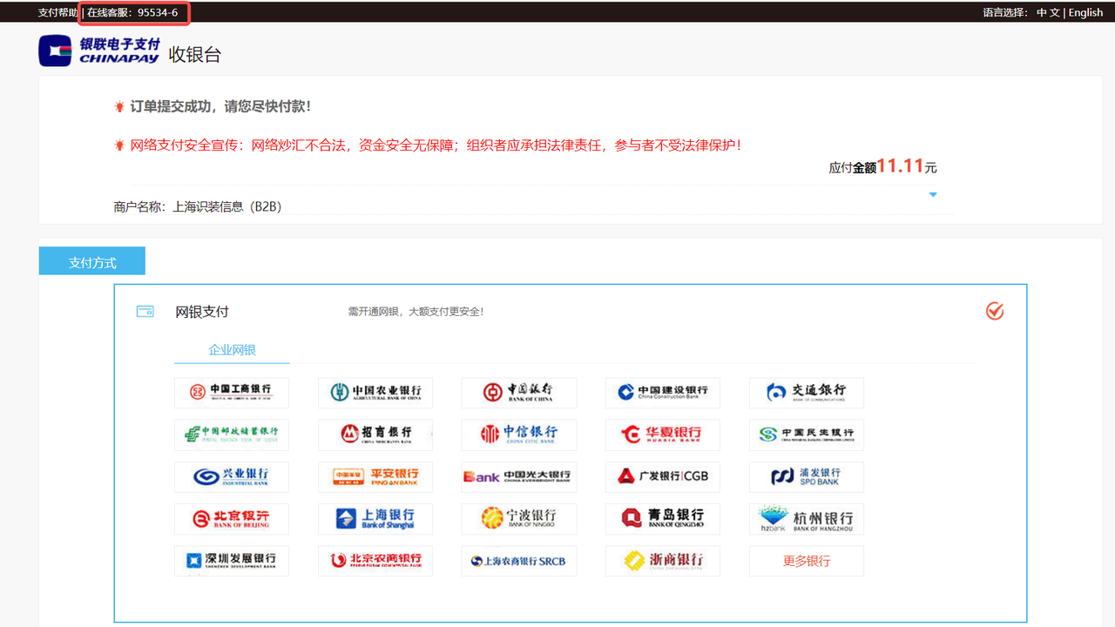The image size is (1115, 627).
Task: Click the 收银台 page title
Action: [x=195, y=54]
